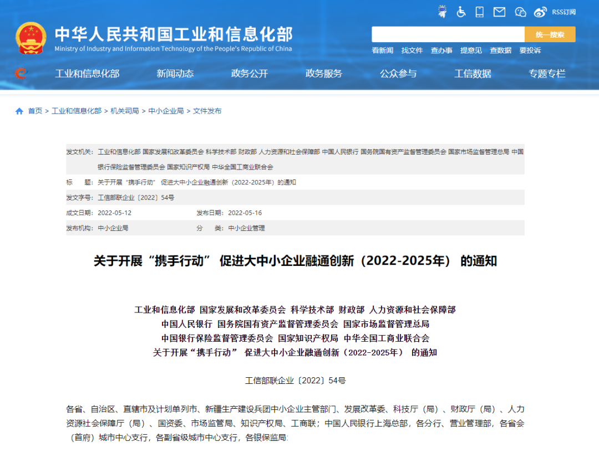Screen dimensions: 599x452
Task: Focus the site search input field
Action: 448,34
